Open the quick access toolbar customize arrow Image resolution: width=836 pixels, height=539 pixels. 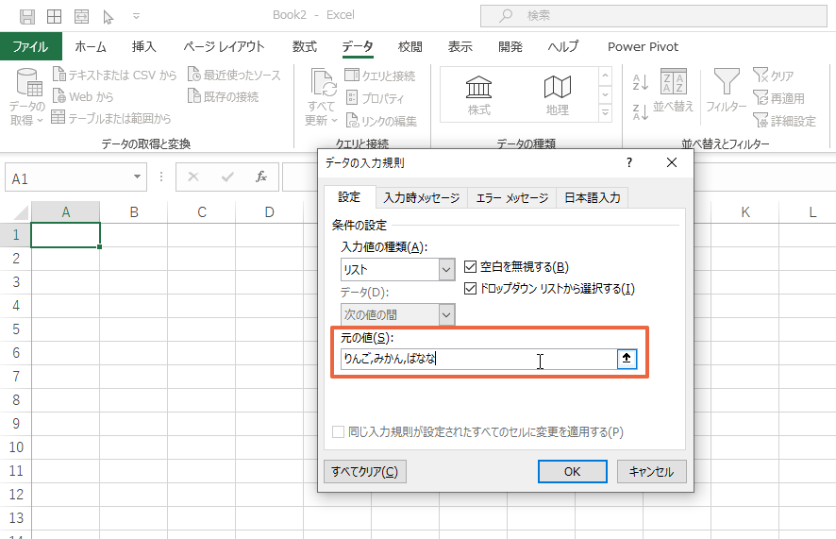(137, 17)
